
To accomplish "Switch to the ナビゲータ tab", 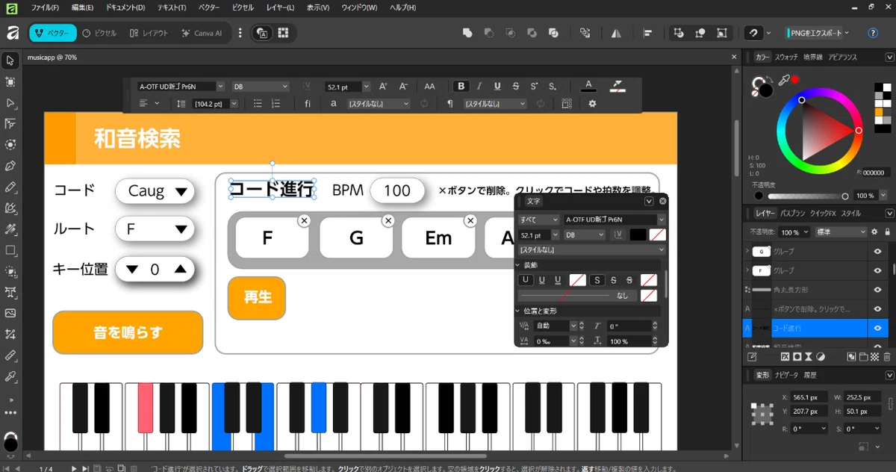I will pos(786,375).
